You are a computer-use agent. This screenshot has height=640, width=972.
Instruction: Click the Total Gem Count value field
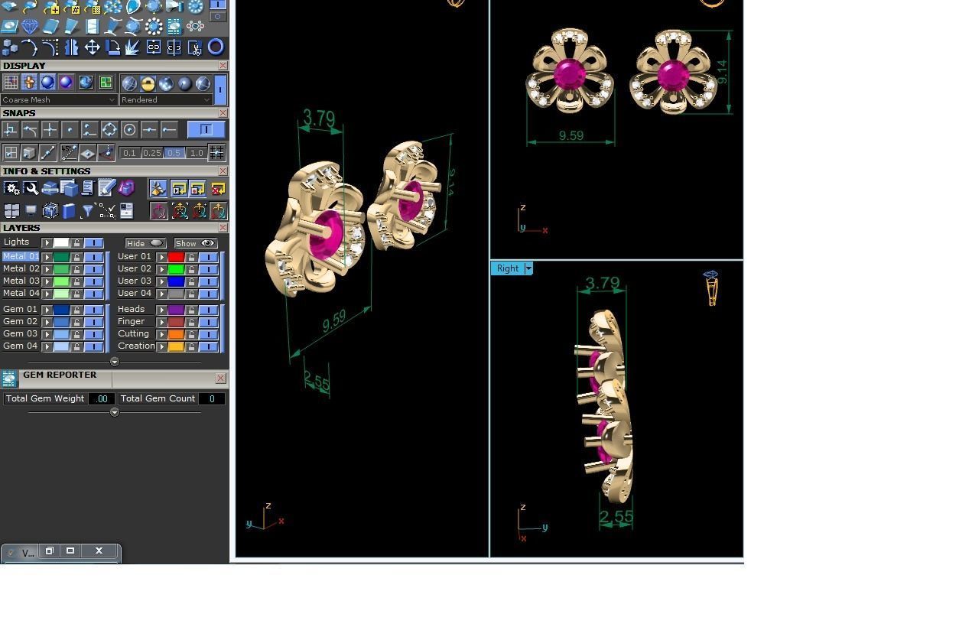(212, 398)
